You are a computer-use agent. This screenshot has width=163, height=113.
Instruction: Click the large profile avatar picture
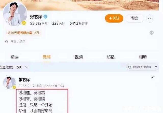15,14
